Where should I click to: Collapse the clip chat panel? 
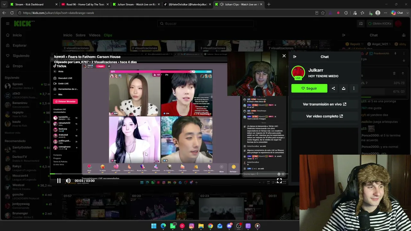(x=295, y=57)
